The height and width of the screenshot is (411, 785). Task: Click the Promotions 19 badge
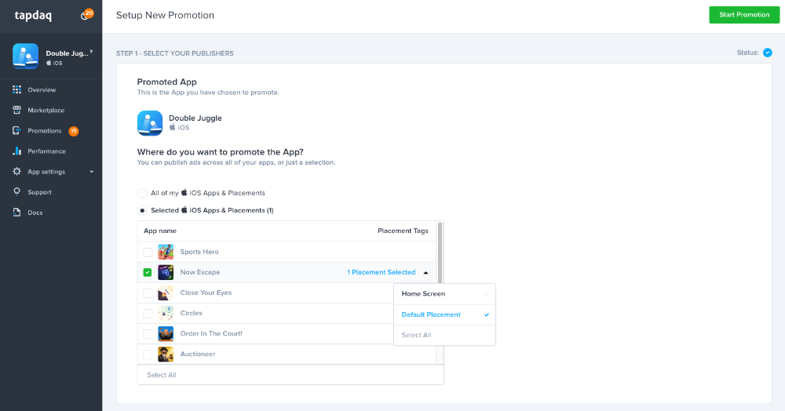coord(74,131)
